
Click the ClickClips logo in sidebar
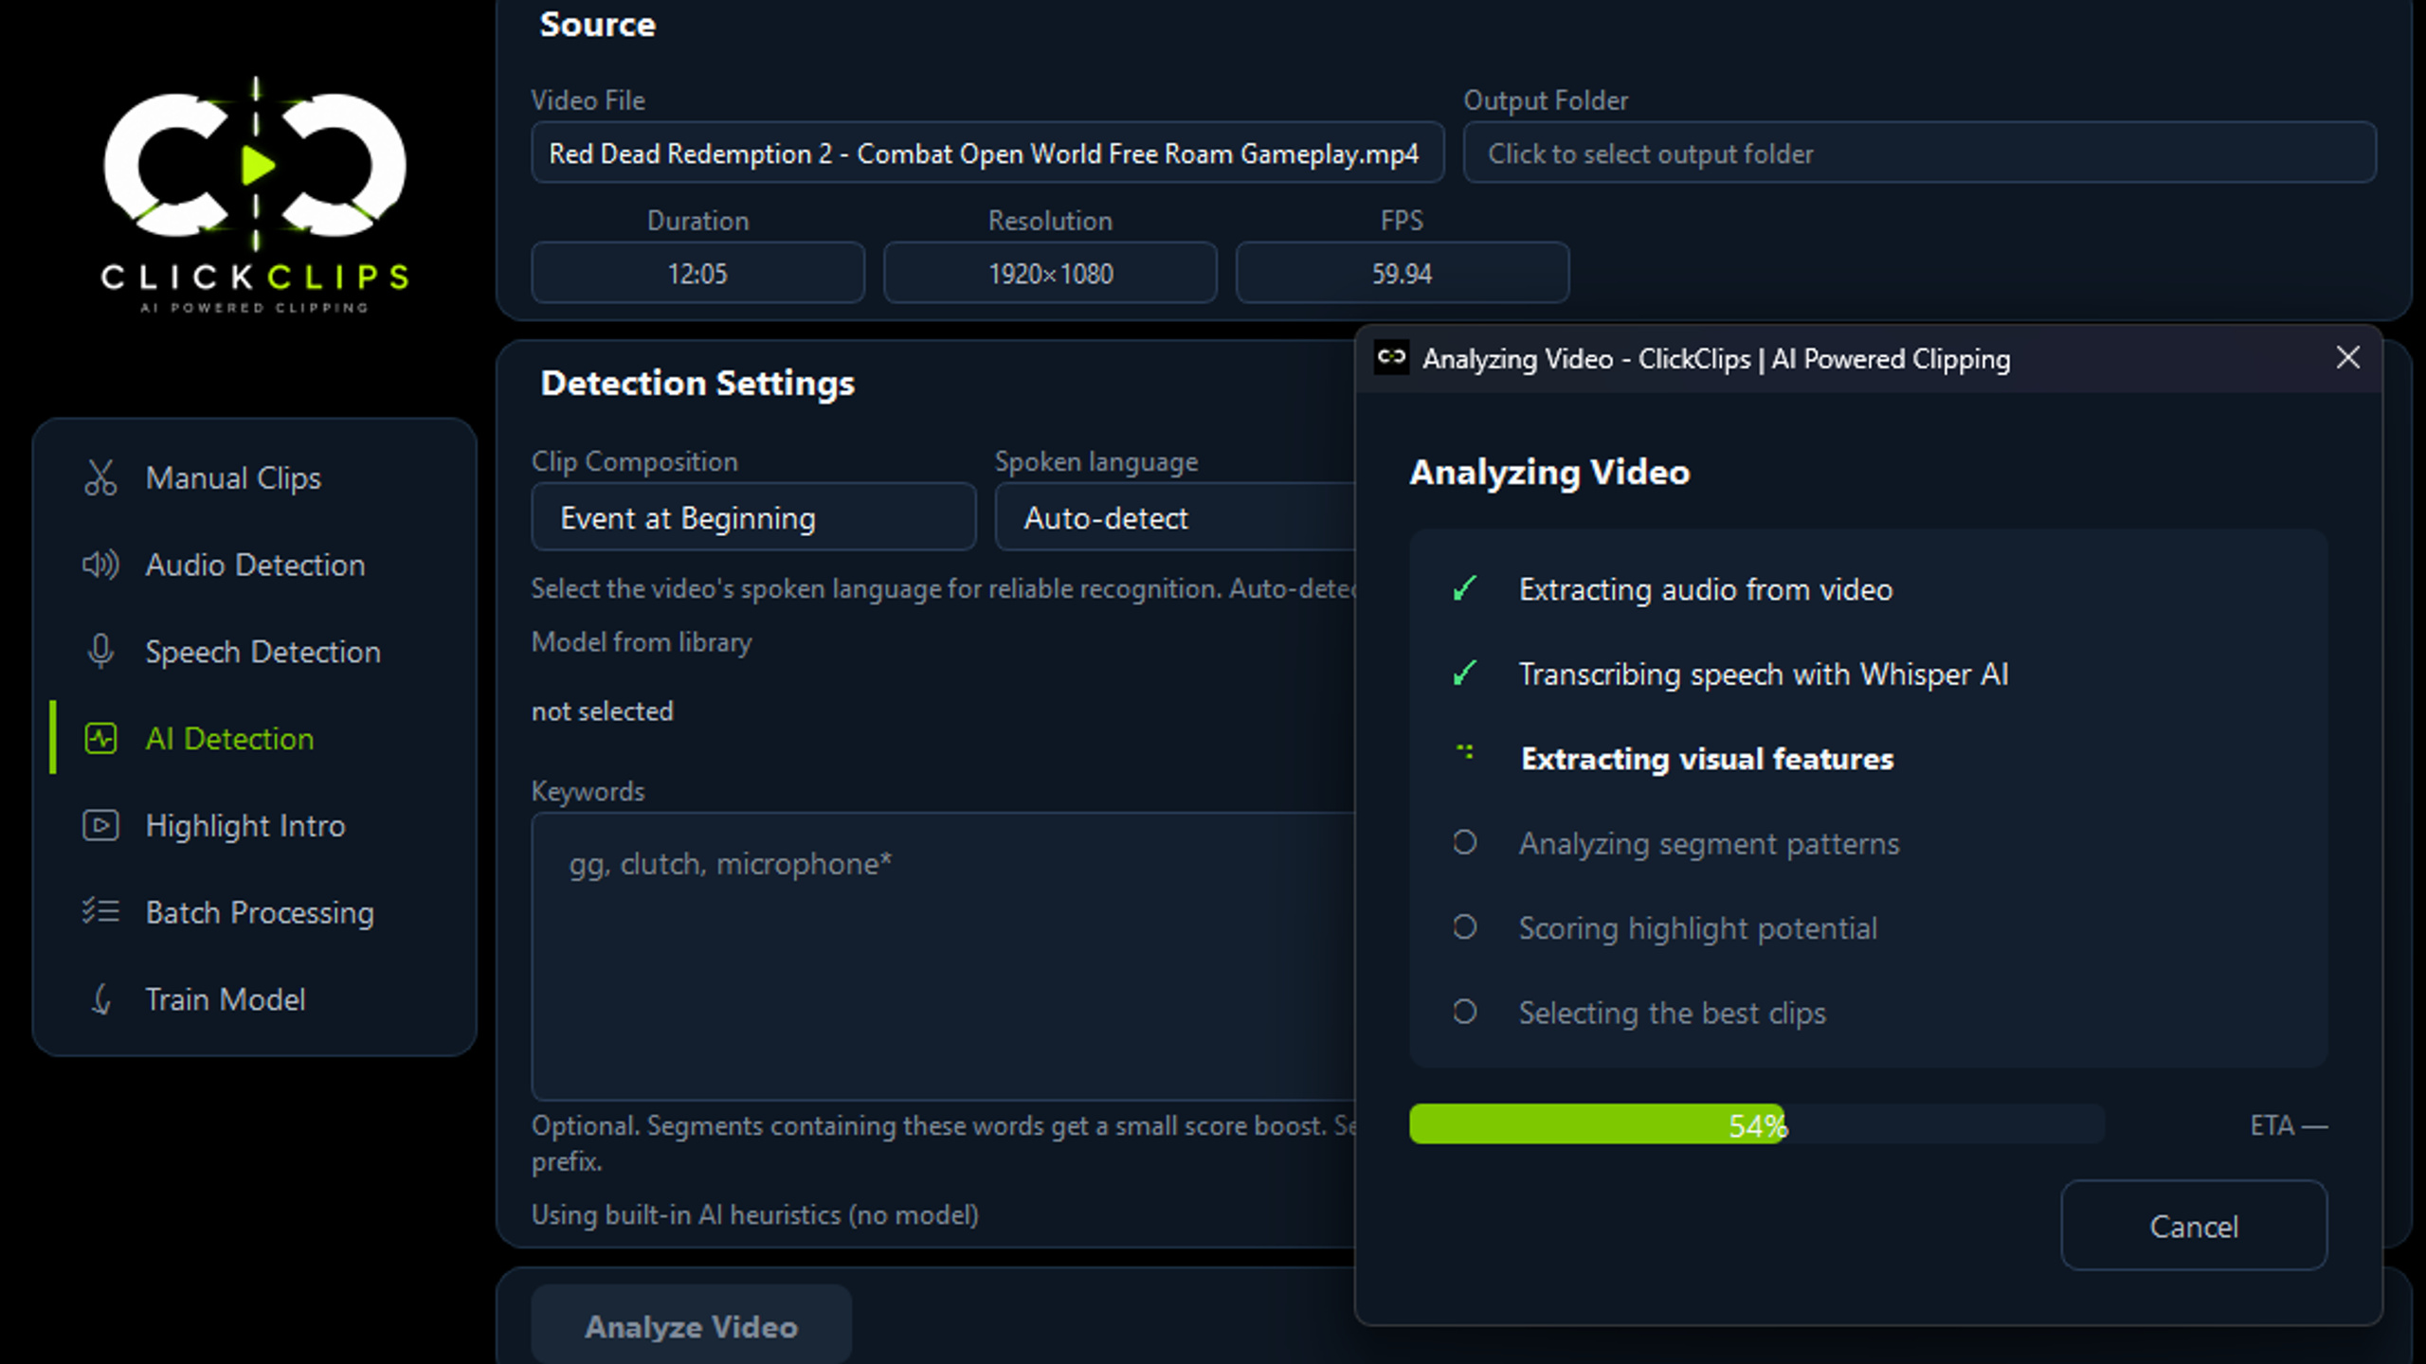[255, 196]
